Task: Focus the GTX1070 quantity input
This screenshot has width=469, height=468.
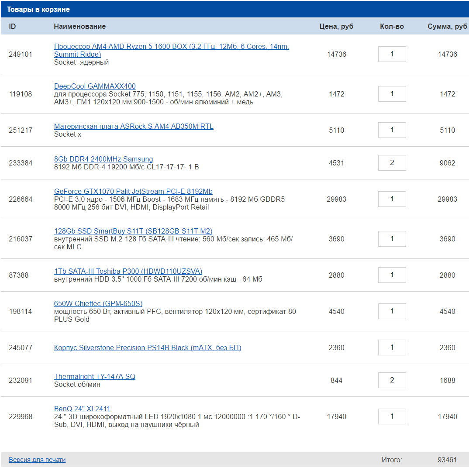Action: click(x=392, y=199)
